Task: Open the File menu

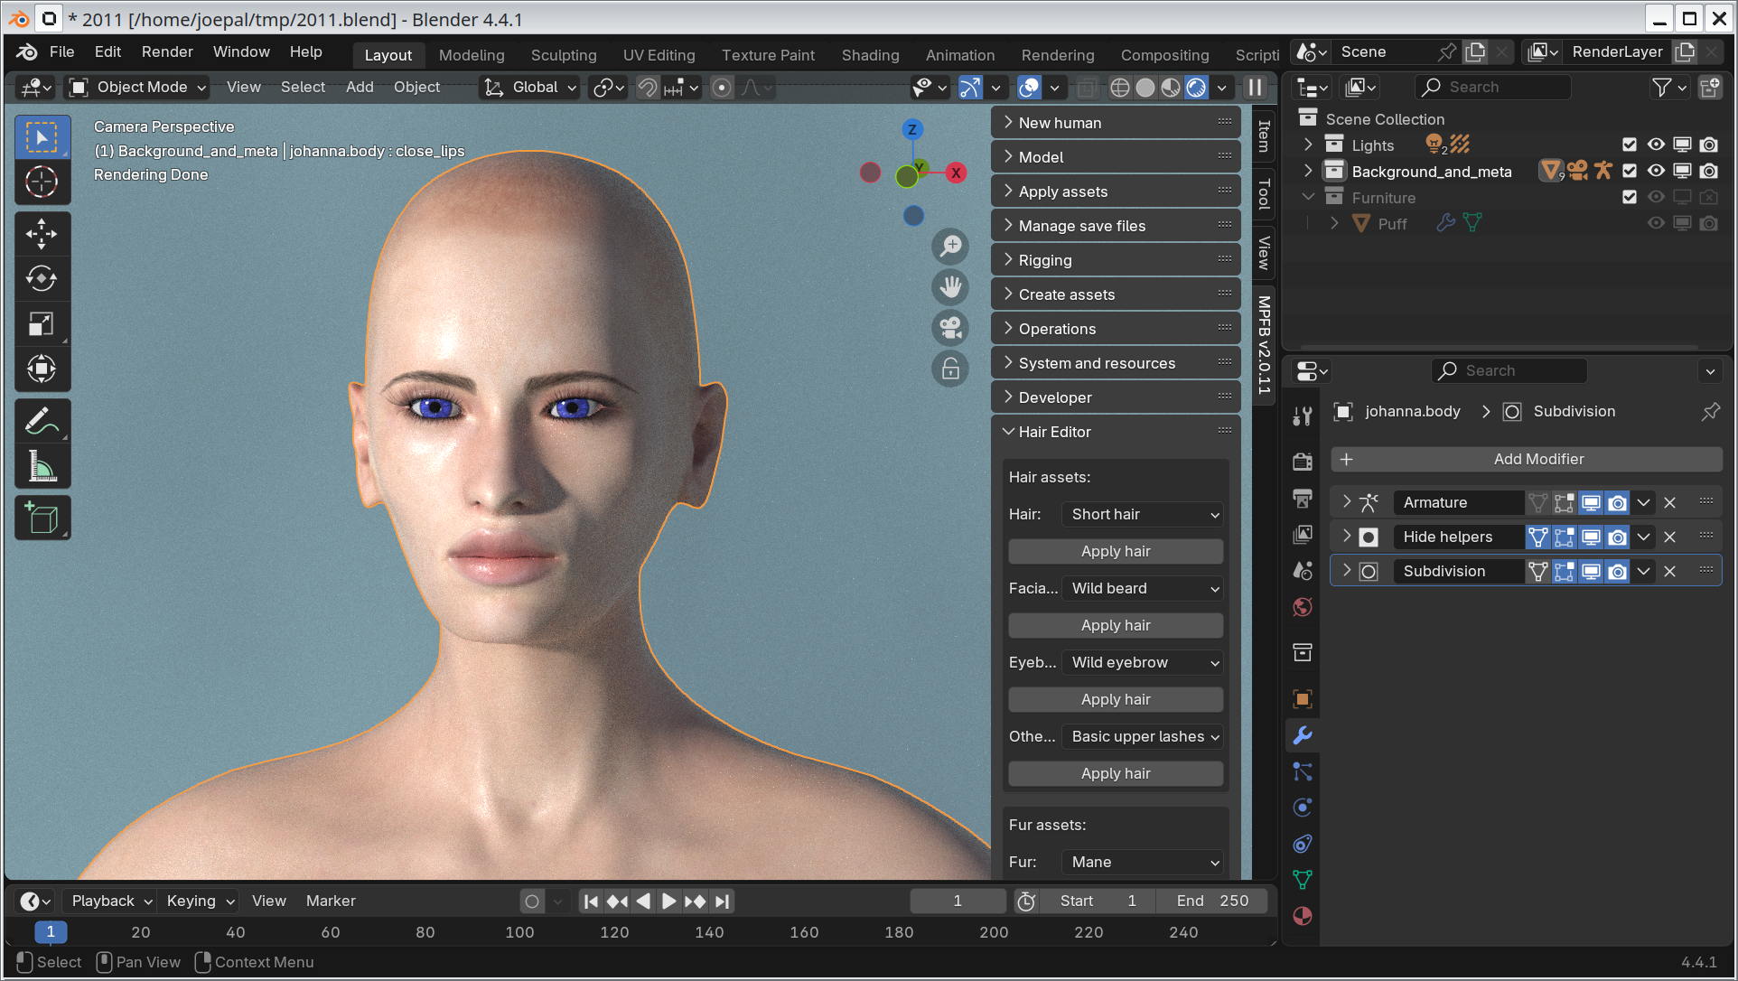Action: tap(61, 51)
